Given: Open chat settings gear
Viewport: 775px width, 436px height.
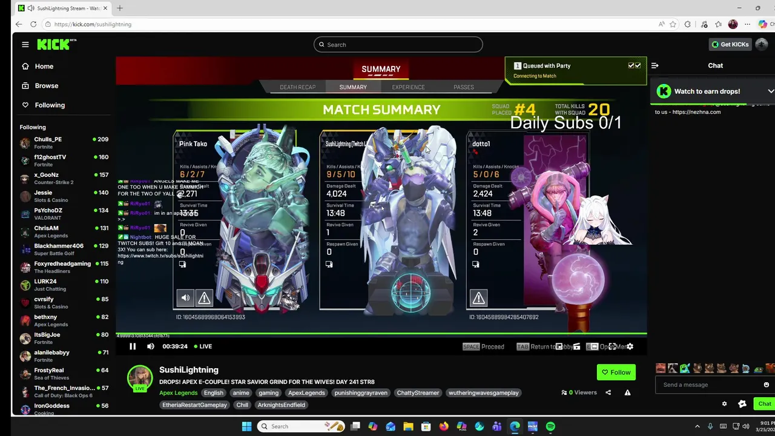Looking at the screenshot, I should pyautogui.click(x=724, y=404).
